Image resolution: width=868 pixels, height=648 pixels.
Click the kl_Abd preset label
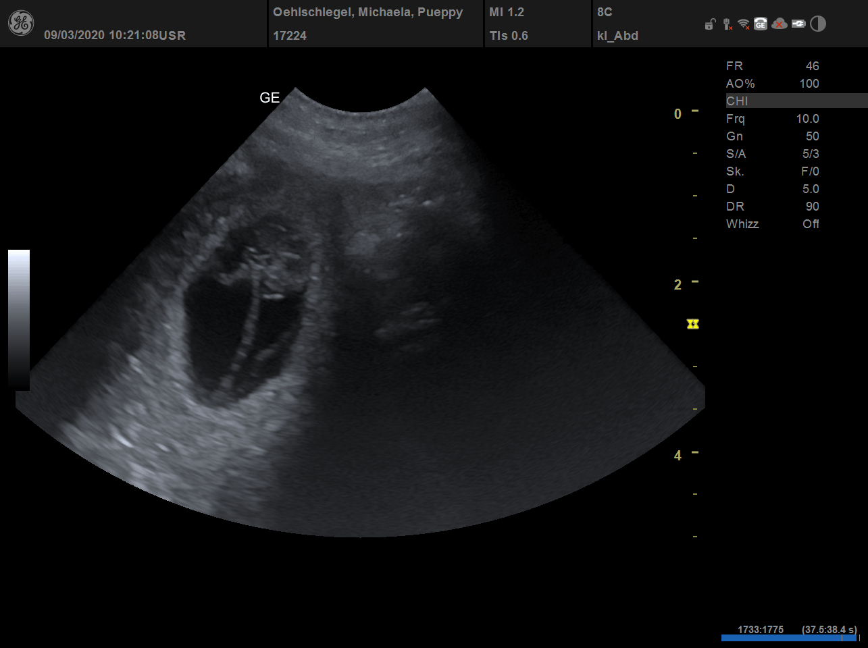click(617, 36)
